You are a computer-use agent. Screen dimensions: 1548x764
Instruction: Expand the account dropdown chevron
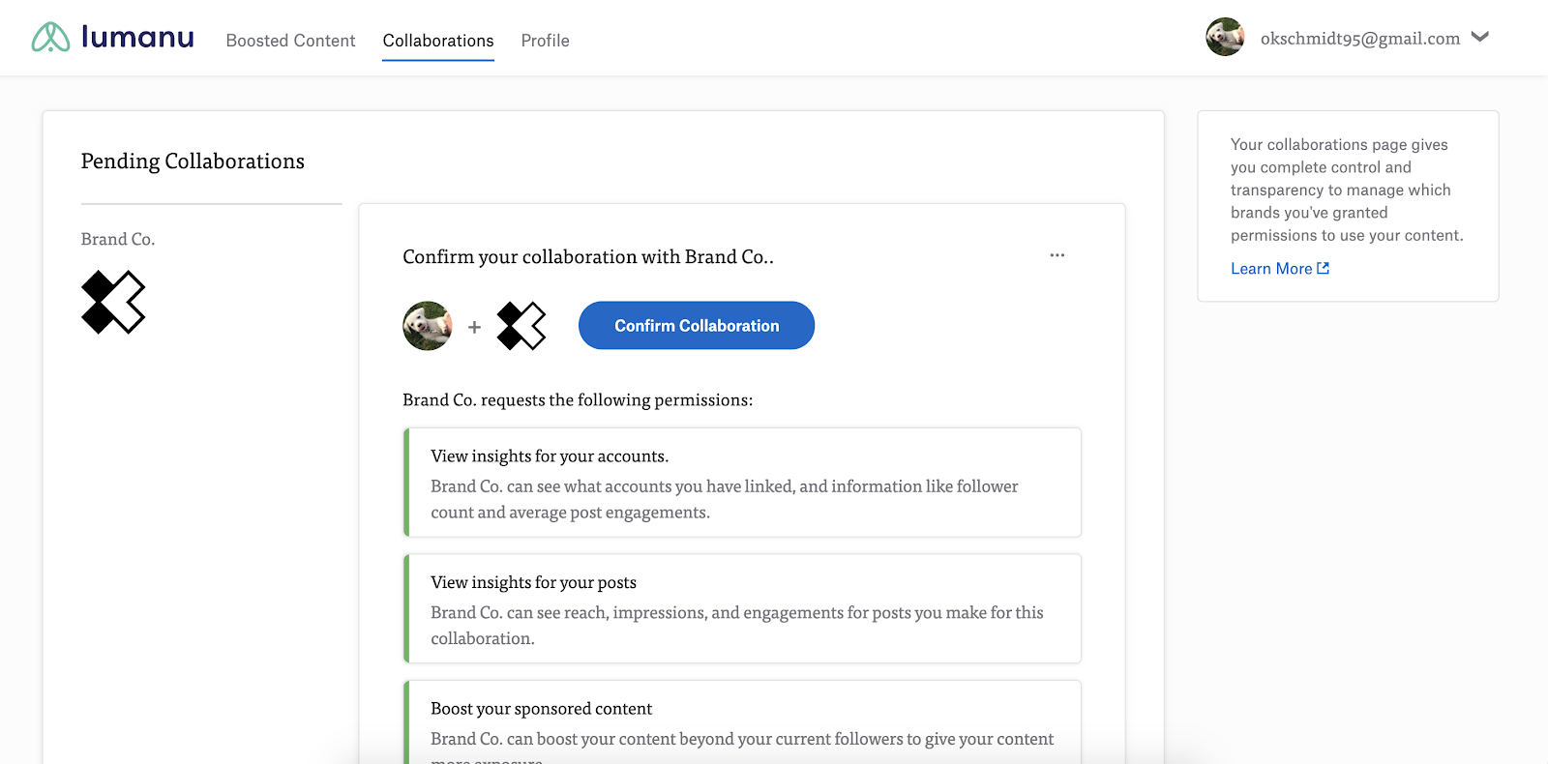pyautogui.click(x=1480, y=38)
